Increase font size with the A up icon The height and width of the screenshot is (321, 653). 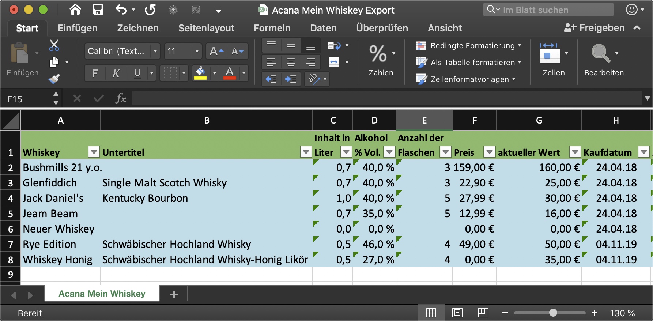coord(216,51)
